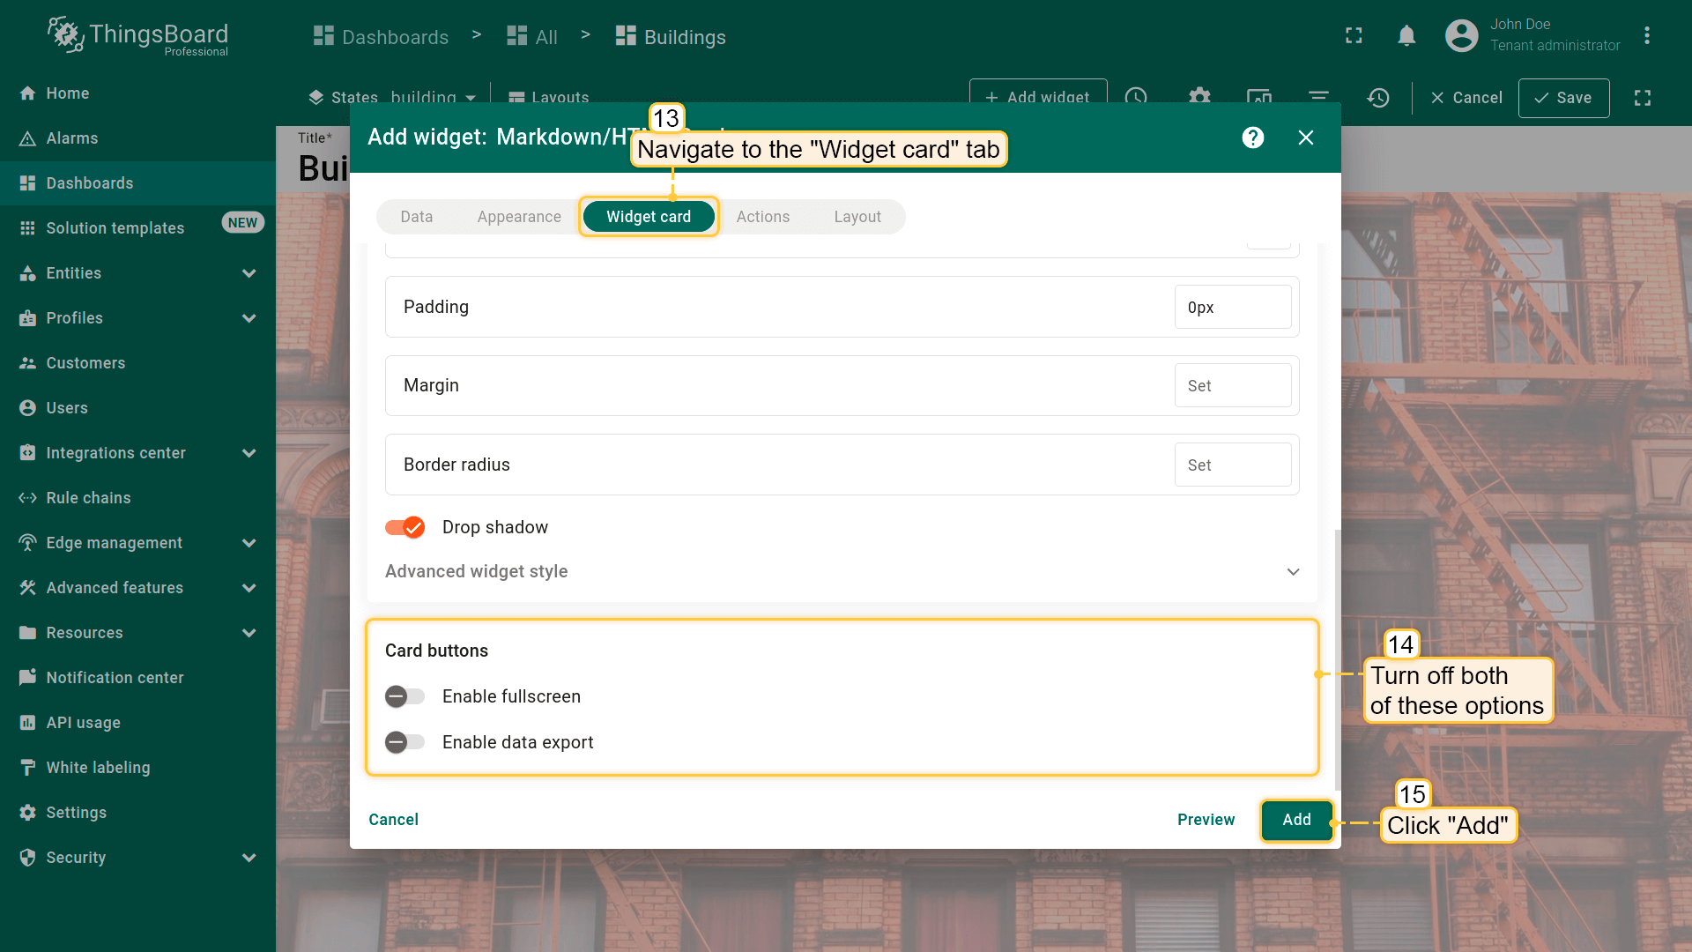Expand the Advanced widget style section
1692x952 pixels.
click(1293, 571)
